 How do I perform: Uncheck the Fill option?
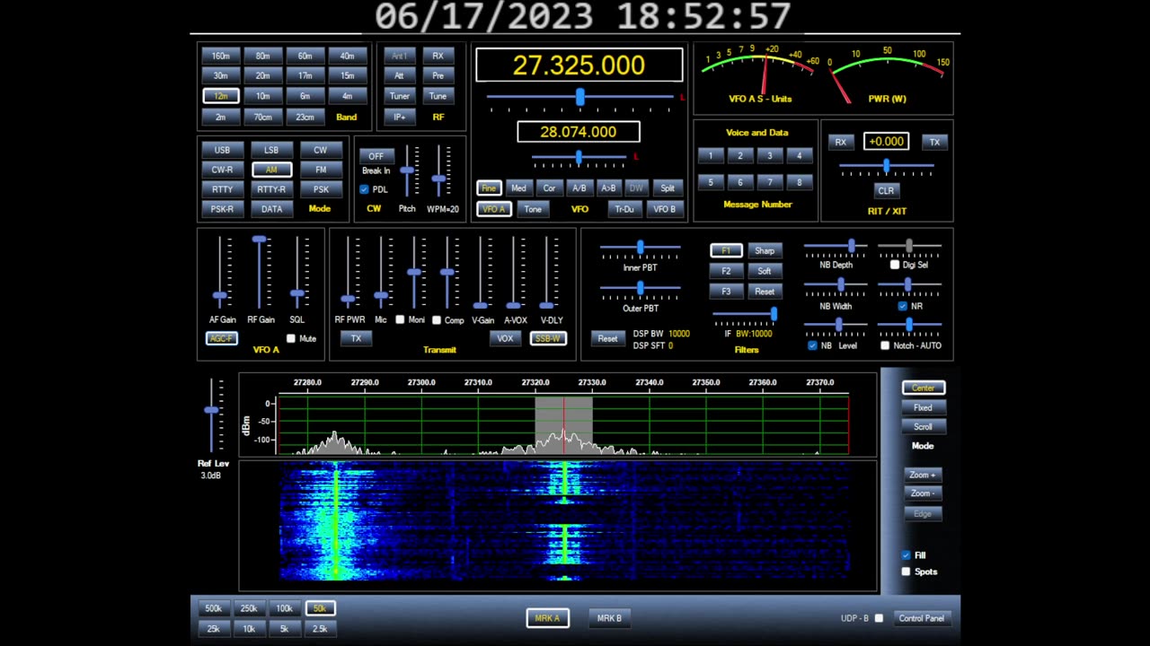click(906, 555)
